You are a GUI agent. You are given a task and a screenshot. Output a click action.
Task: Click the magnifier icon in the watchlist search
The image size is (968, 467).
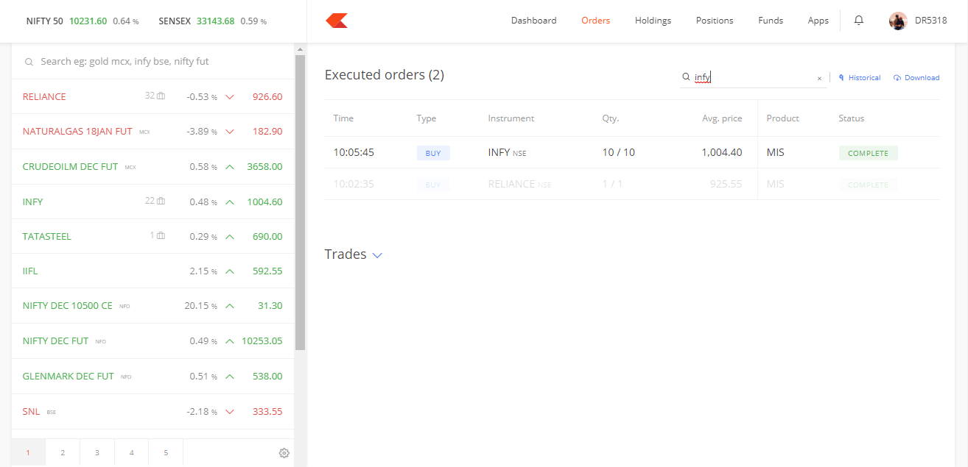pyautogui.click(x=29, y=63)
